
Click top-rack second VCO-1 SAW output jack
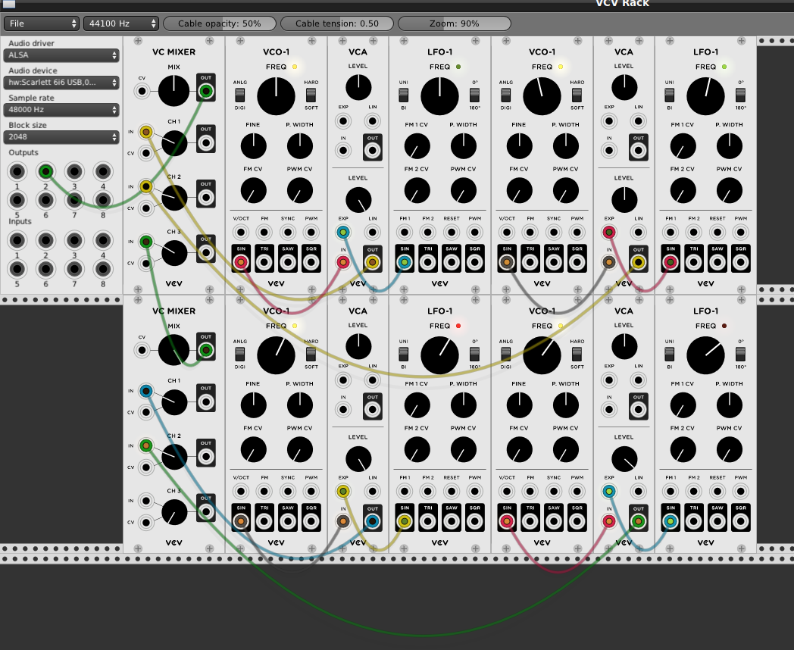(x=554, y=262)
